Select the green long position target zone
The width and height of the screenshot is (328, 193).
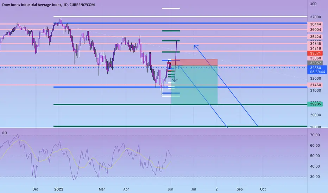coord(194,85)
